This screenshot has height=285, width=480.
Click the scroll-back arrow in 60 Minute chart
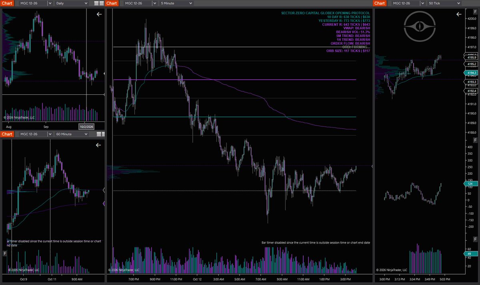(x=99, y=145)
